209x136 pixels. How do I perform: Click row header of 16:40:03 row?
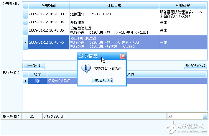[25, 14]
